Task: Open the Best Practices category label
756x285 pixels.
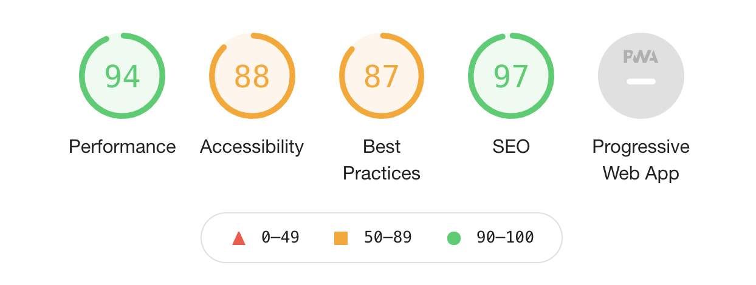Action: pos(382,160)
